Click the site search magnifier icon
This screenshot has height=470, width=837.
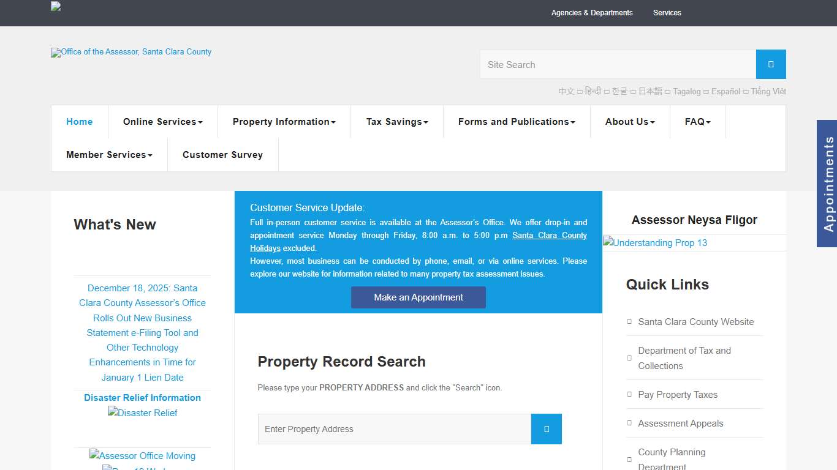pyautogui.click(x=770, y=64)
